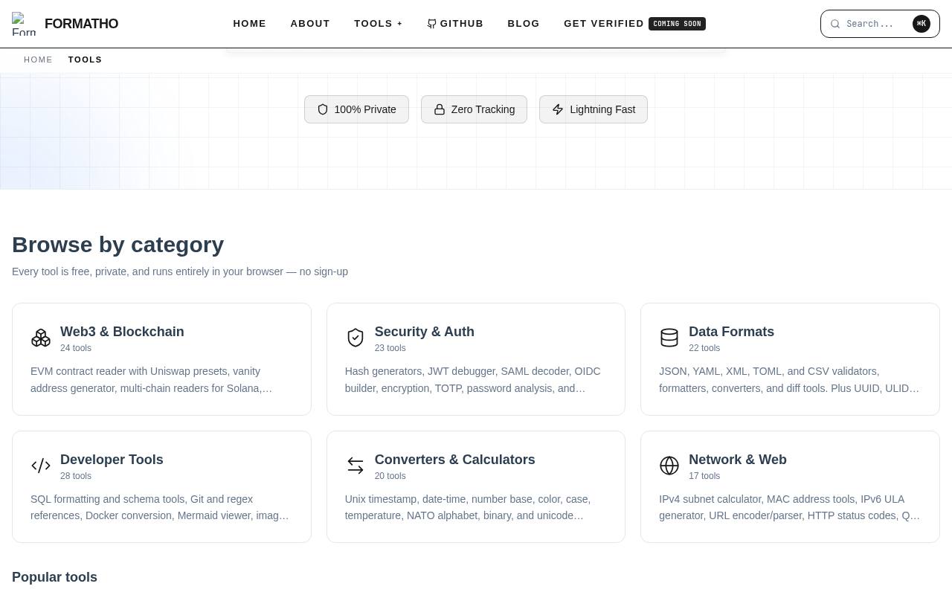Click the Browse by category heading

[x=118, y=245]
